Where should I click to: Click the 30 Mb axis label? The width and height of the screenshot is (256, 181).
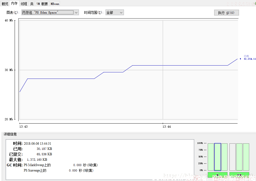[9, 70]
